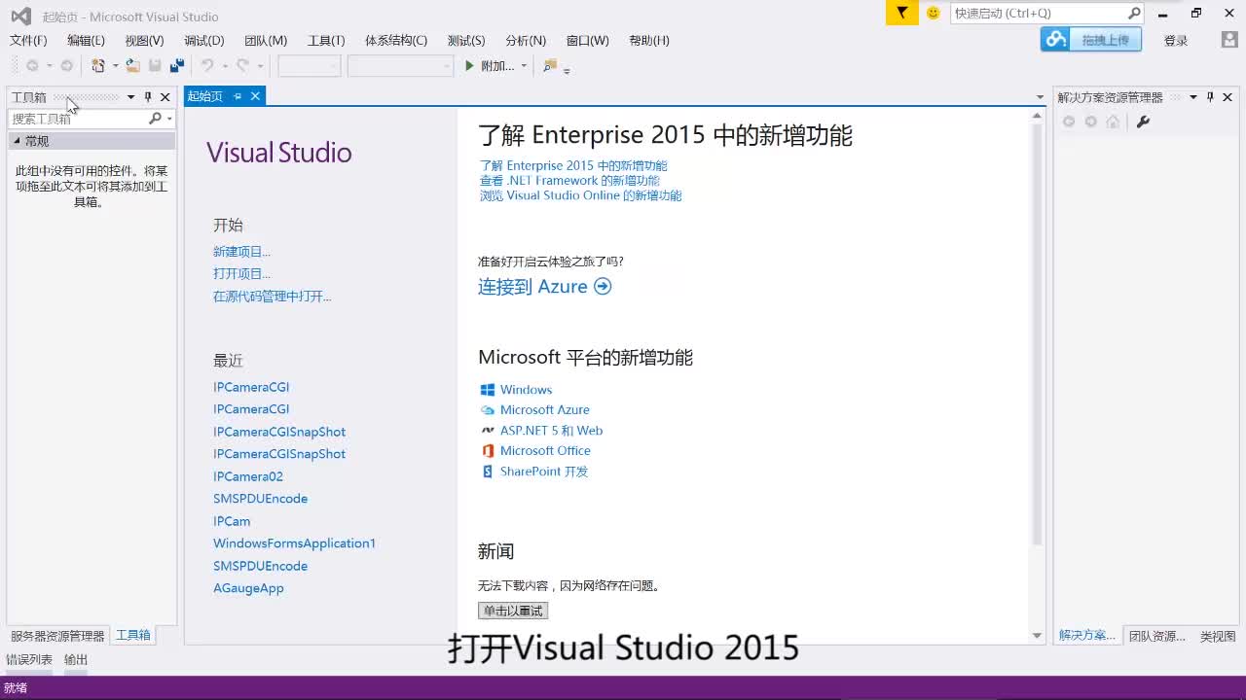Screen dimensions: 1246x700
Task: Open the New Project icon dropdown arrow
Action: (x=115, y=66)
